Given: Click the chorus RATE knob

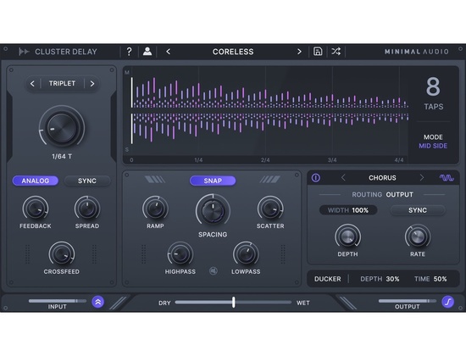Looking at the screenshot, I should click(418, 237).
